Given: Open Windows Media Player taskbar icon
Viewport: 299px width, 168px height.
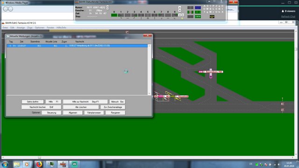Looking at the screenshot, I should (x=27, y=164).
